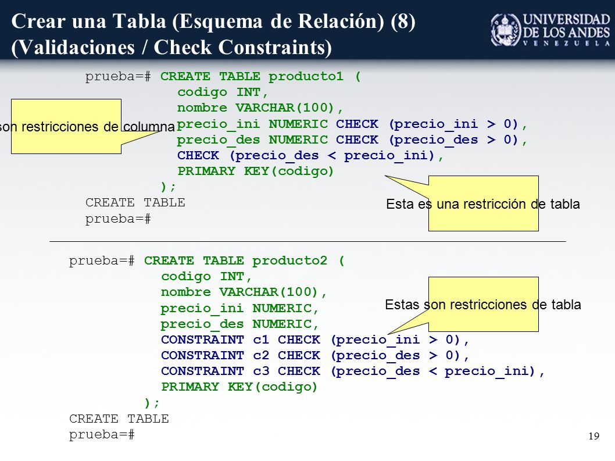Click the 'CONSTRAINT c1 CHECK' line
Image resolution: width=615 pixels, height=461 pixels.
[x=315, y=340]
